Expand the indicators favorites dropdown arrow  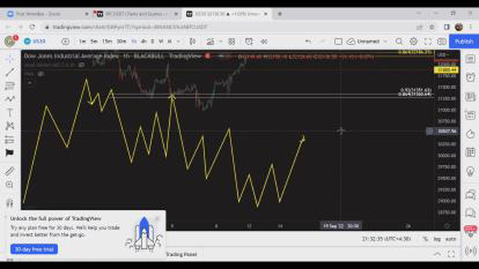(220, 41)
